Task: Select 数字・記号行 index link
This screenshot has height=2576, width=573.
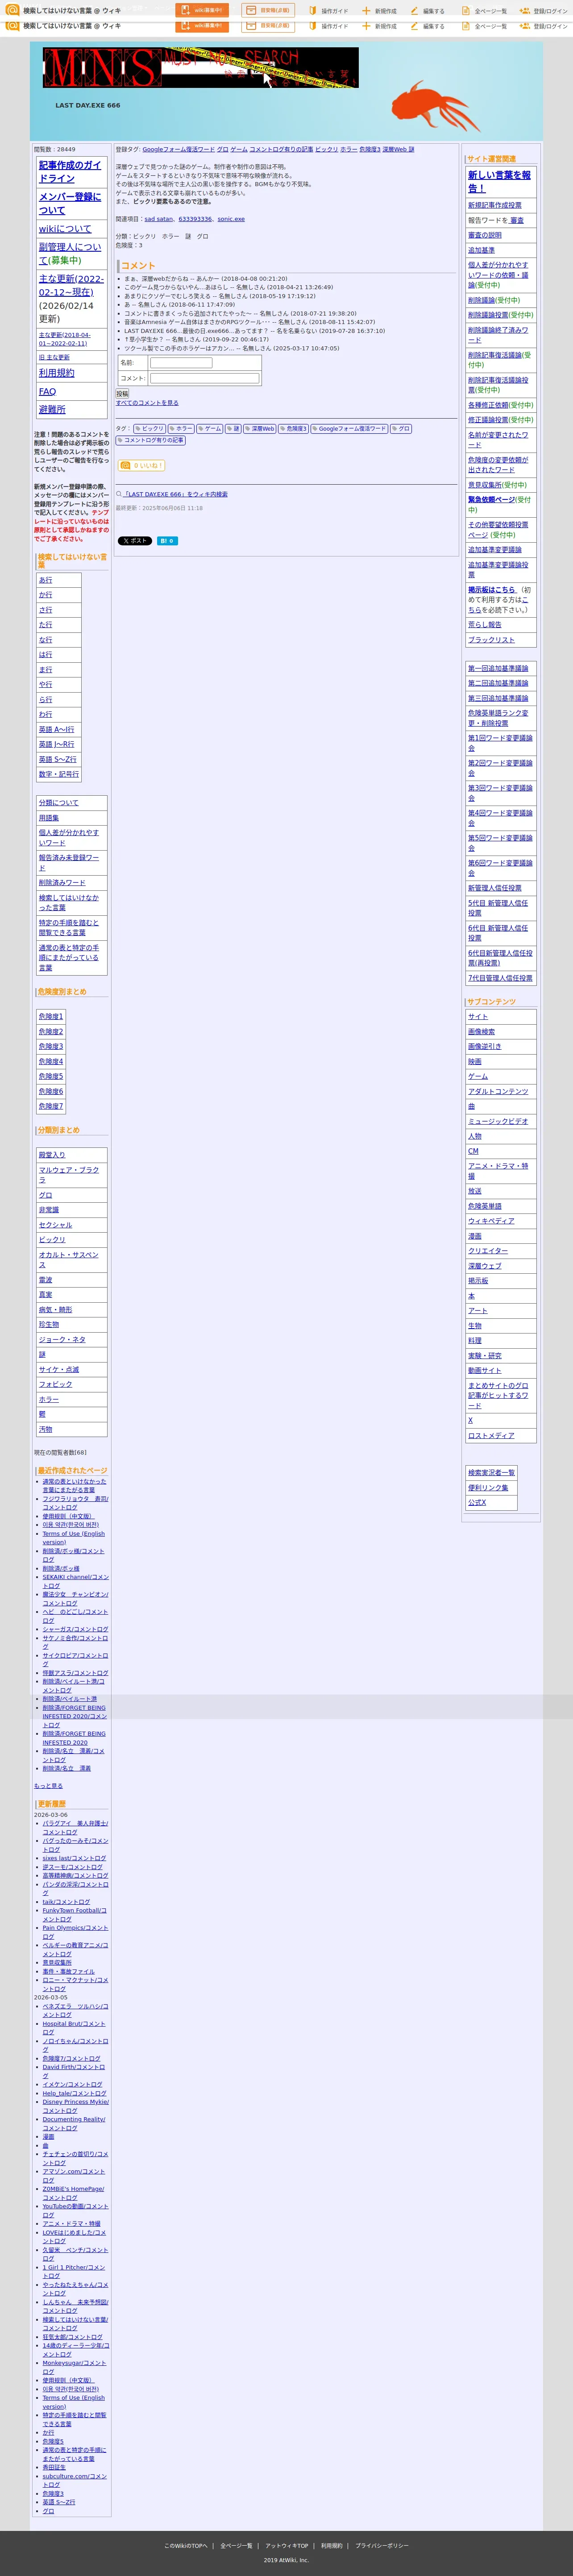Action: click(58, 774)
